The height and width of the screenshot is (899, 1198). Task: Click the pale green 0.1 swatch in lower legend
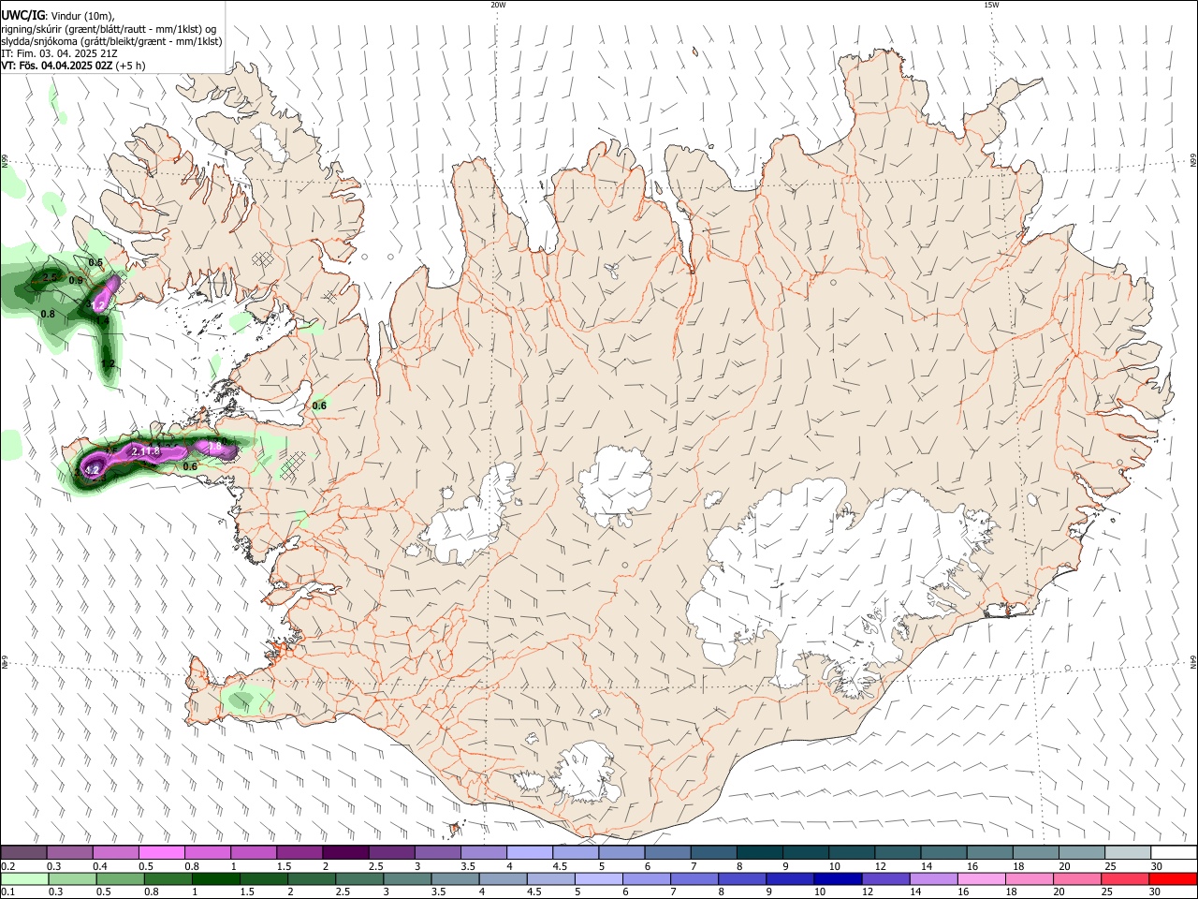point(24,879)
